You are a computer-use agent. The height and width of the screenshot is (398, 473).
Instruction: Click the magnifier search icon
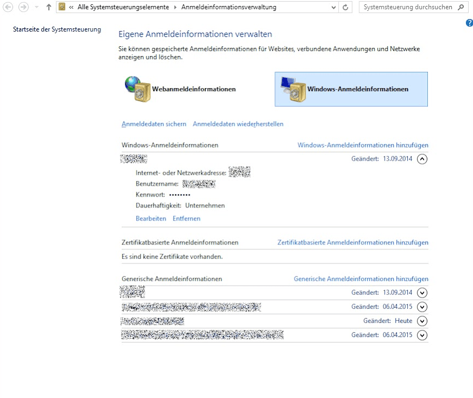point(460,7)
